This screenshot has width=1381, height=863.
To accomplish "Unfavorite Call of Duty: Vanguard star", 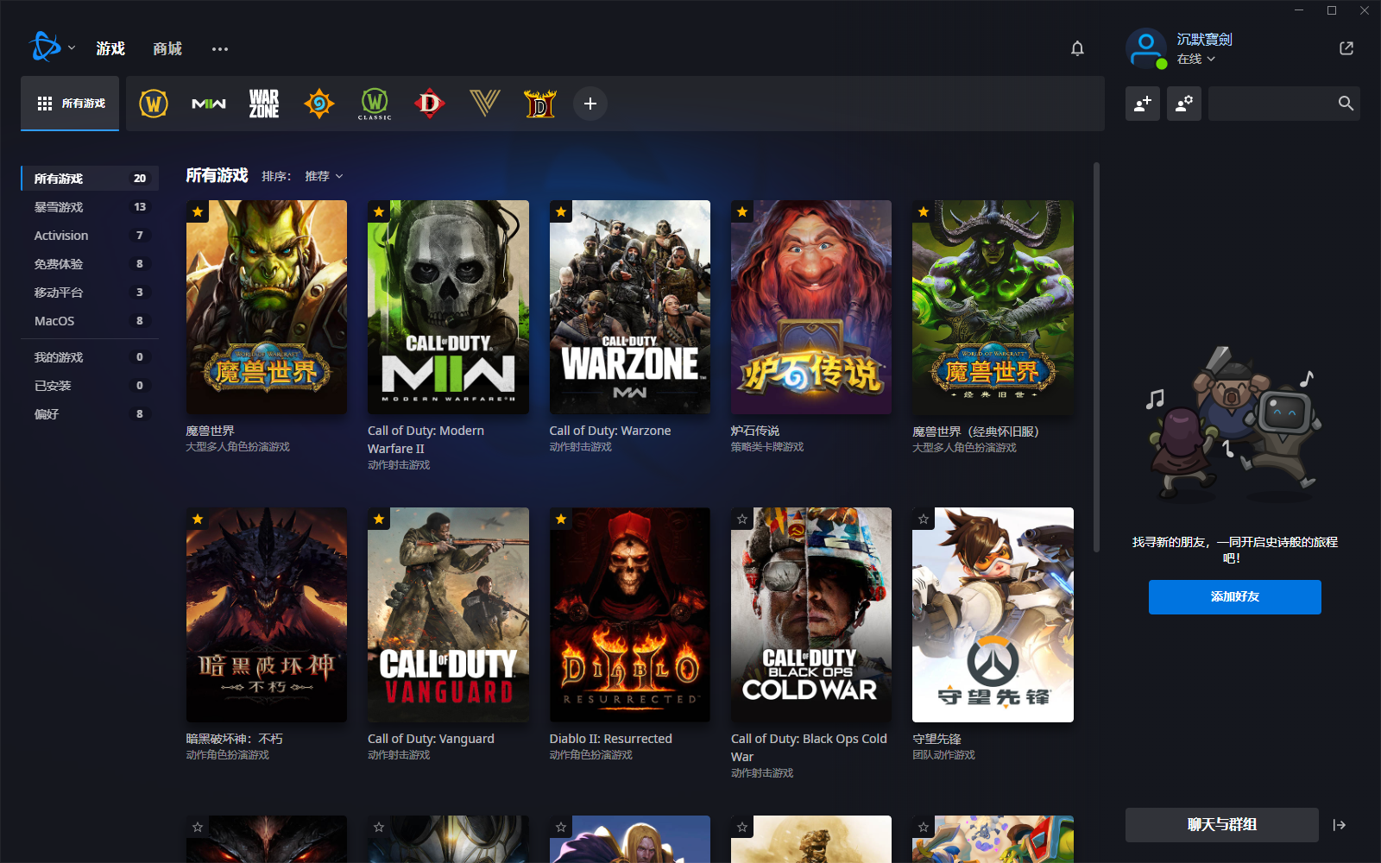I will click(379, 519).
